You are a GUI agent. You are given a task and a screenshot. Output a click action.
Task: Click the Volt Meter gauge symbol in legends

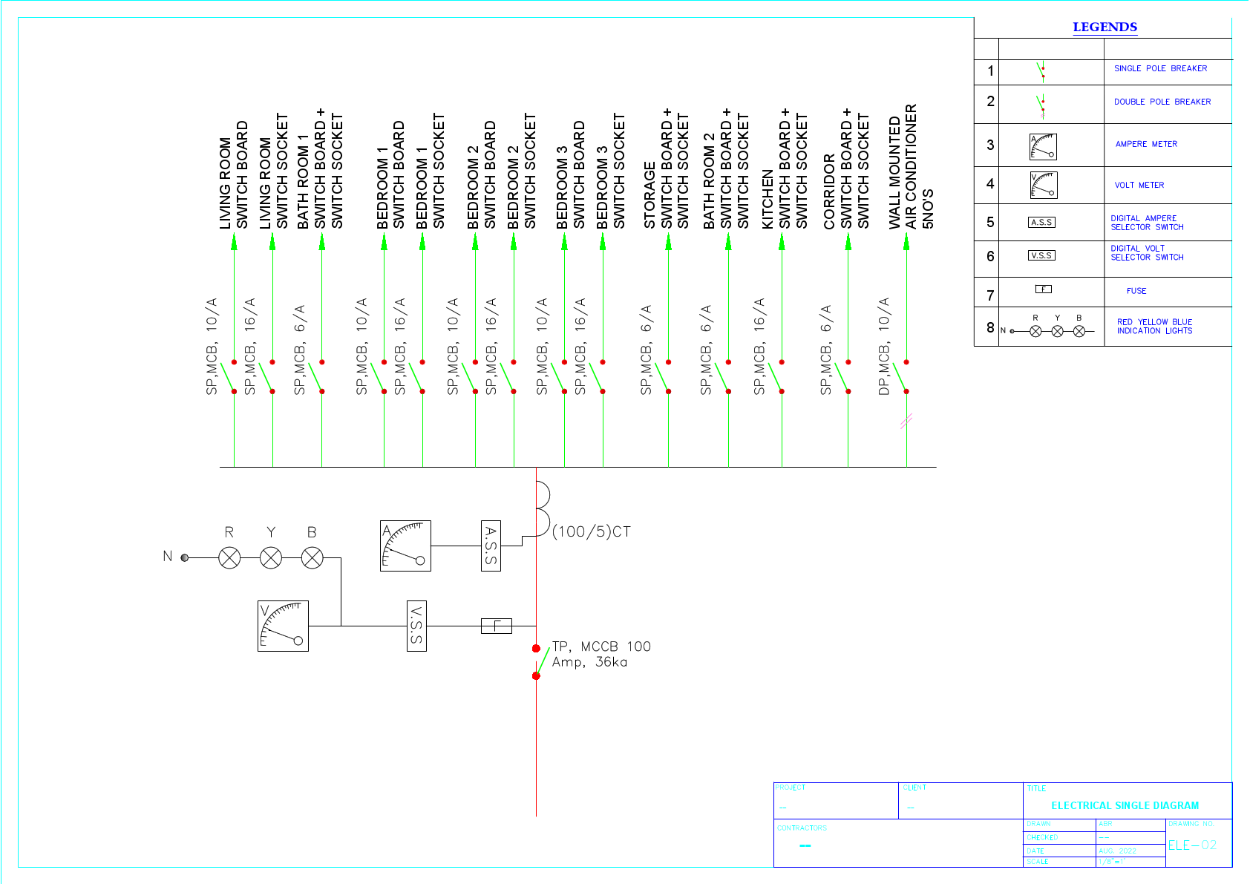[1043, 185]
